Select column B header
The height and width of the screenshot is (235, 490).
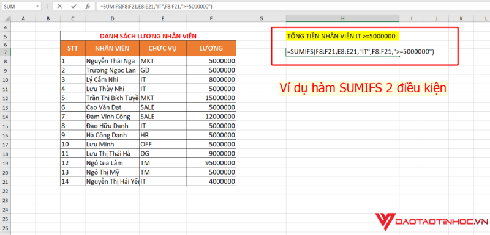point(48,19)
